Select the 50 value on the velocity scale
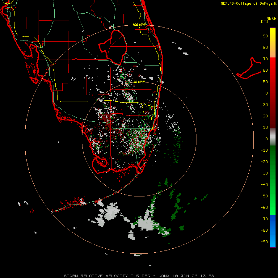 [265, 82]
